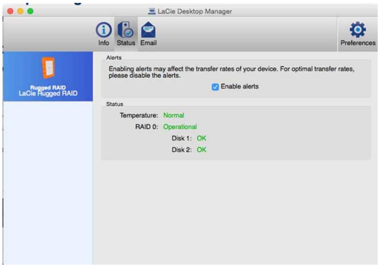Click the "Status" section heading

coord(114,104)
